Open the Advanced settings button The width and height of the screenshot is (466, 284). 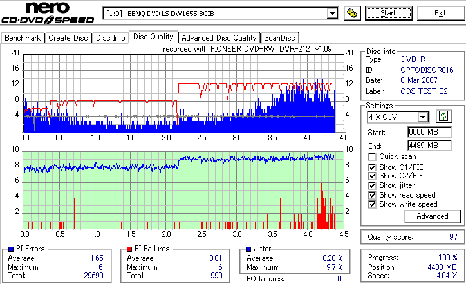tap(432, 216)
